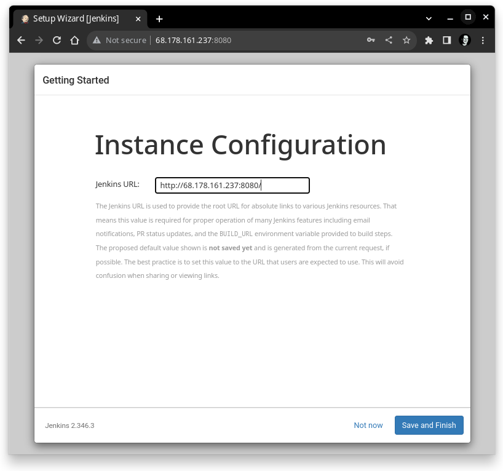This screenshot has width=503, height=471.
Task: Close the Setup Wizard tab
Action: pos(138,19)
